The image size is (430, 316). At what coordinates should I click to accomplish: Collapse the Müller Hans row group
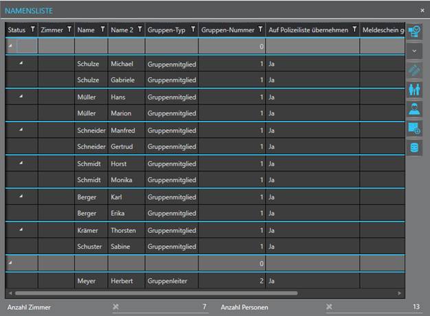(x=21, y=96)
